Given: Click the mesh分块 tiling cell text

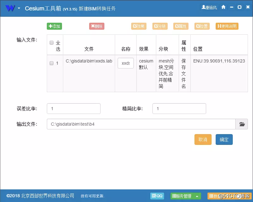Looking at the screenshot, I should 166,74.
